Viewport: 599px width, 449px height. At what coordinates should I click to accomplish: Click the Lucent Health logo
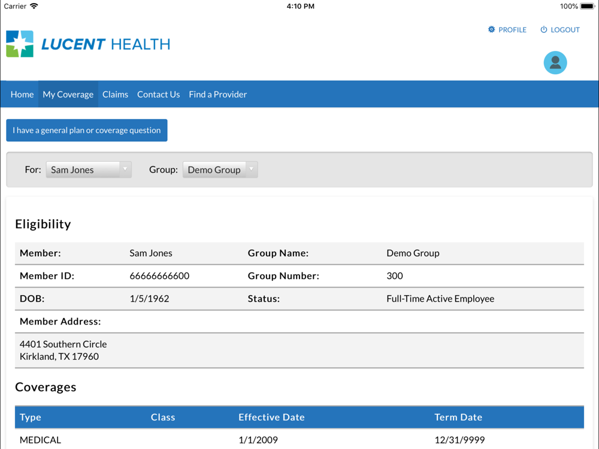click(88, 44)
